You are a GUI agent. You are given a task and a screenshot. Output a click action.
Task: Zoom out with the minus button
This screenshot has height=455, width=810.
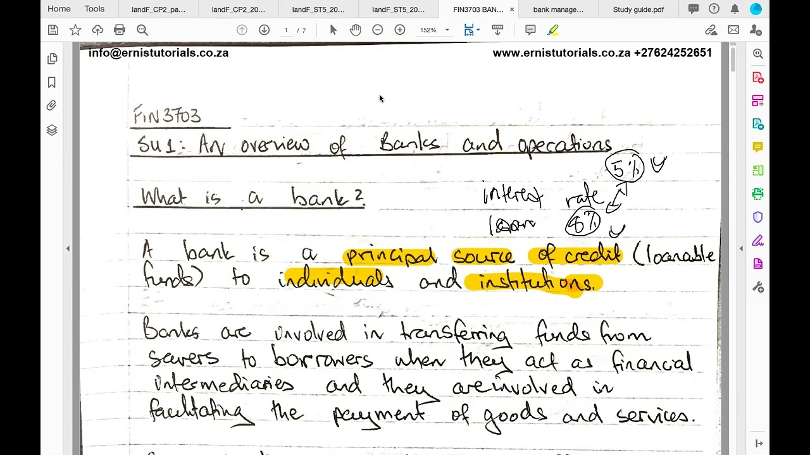pyautogui.click(x=377, y=30)
